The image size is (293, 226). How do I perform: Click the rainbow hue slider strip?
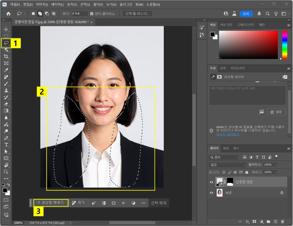(x=284, y=45)
